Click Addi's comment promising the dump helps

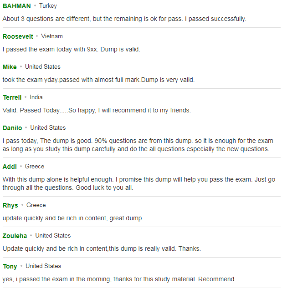click(139, 183)
